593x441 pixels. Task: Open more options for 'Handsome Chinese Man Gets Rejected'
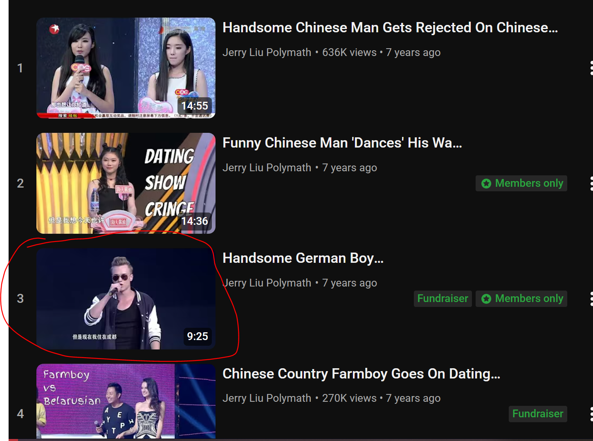point(591,68)
